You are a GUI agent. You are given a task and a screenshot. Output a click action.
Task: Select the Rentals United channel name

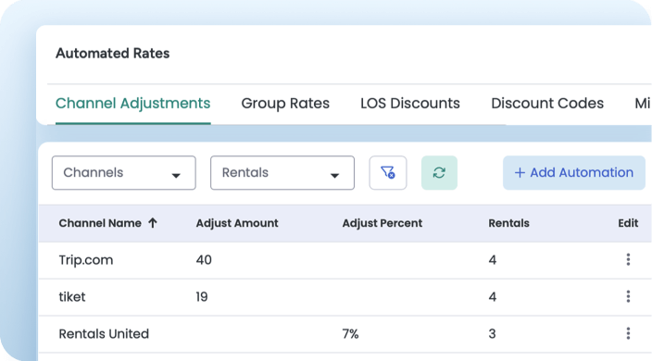(104, 334)
